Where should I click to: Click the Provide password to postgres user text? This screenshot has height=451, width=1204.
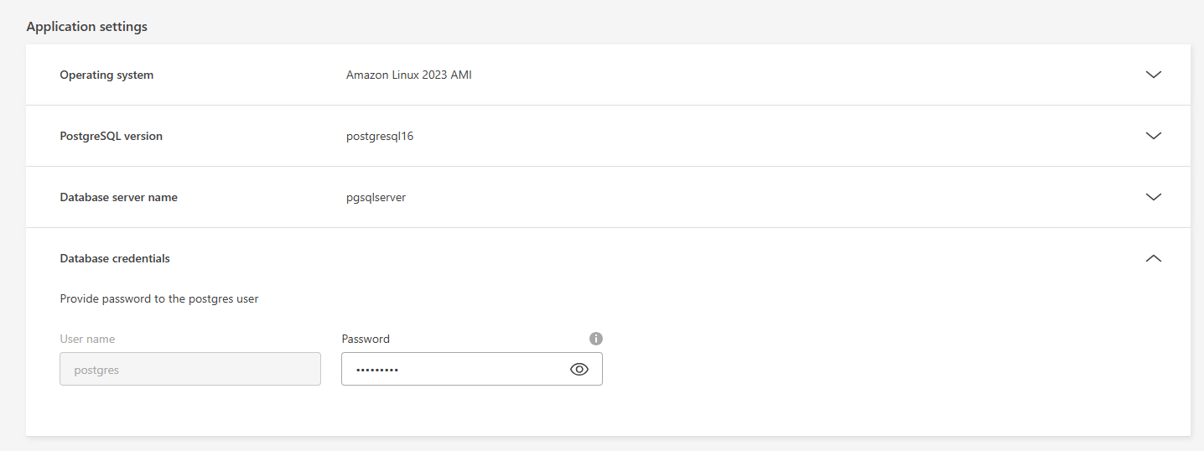[x=159, y=298]
